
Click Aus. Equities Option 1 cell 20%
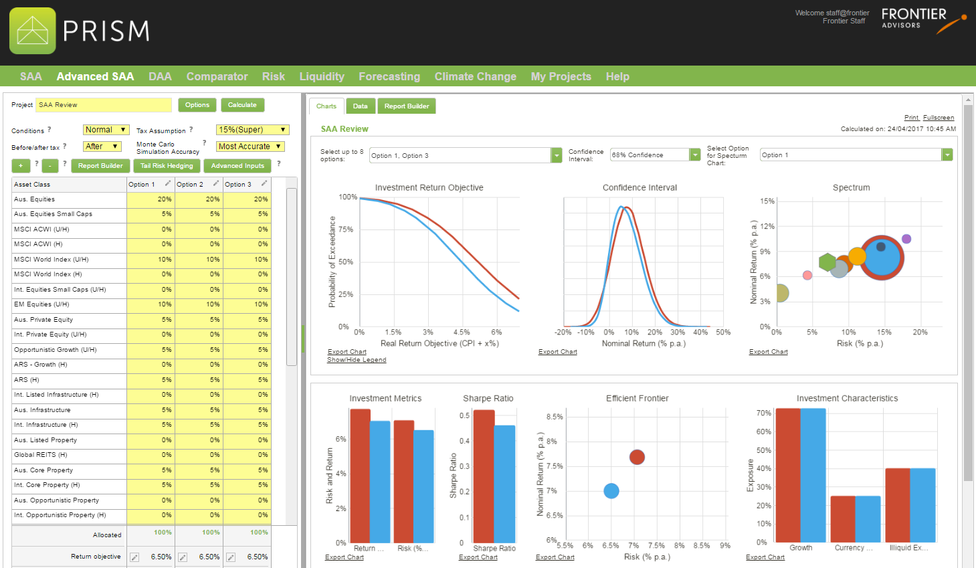pyautogui.click(x=151, y=199)
